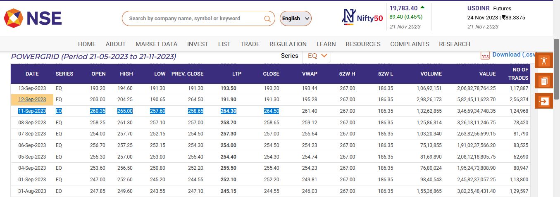This screenshot has height=197, width=560.
Task: Click the 13-Sep-2023 date cell
Action: coord(32,88)
